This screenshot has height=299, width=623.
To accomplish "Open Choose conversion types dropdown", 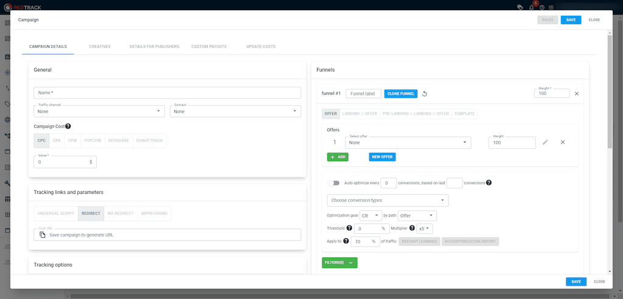I will pos(388,200).
